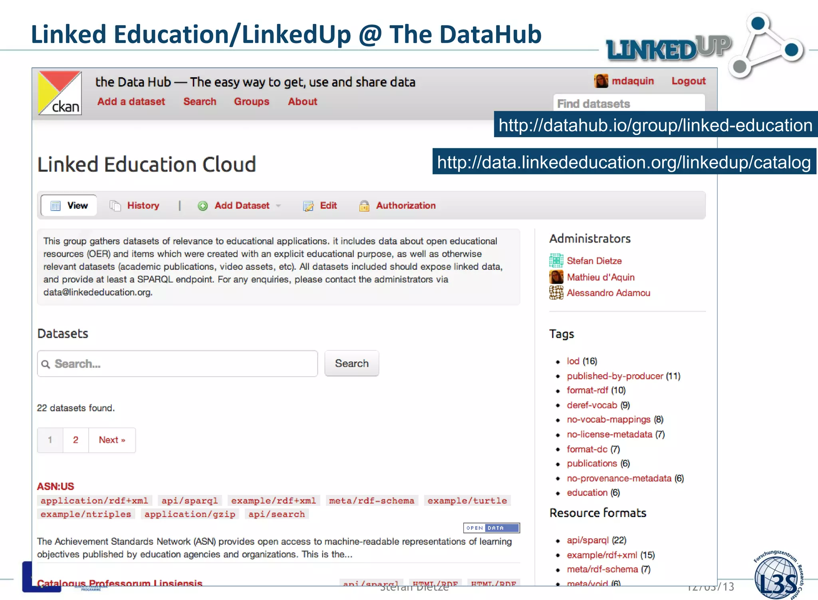Open the Authorization tab

click(397, 205)
